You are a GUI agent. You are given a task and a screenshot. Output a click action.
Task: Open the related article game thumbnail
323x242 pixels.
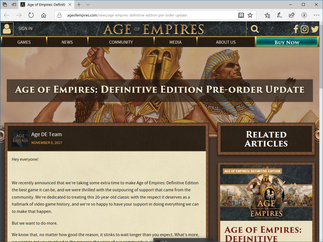point(266,193)
